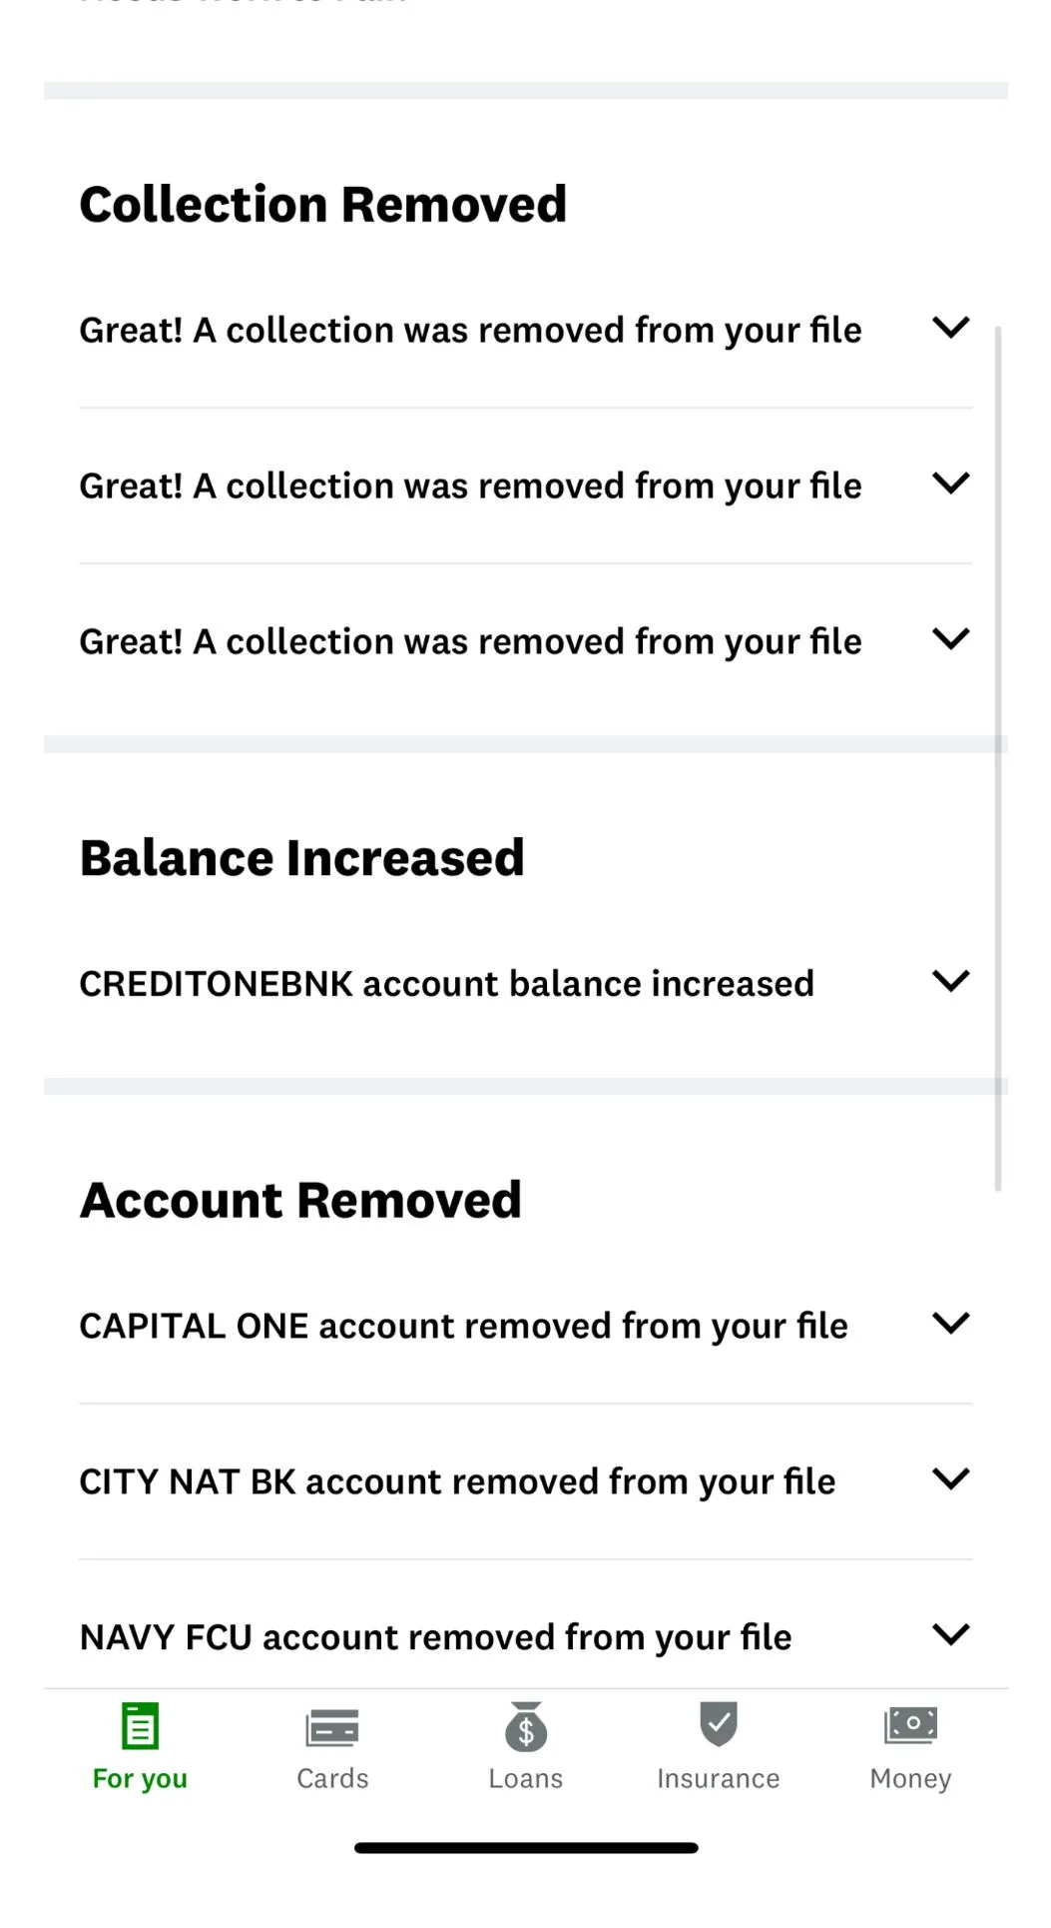The image size is (1051, 1928).
Task: Expand NAVY FCU account removed chevron
Action: coord(950,1634)
